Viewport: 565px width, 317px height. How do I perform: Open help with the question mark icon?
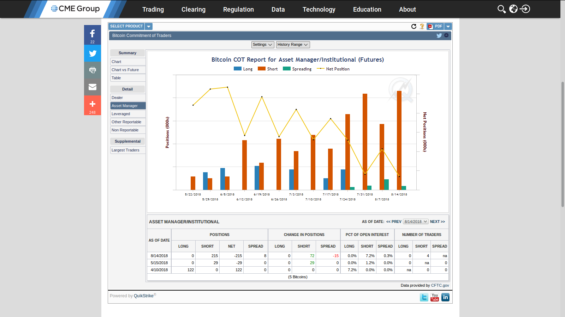pos(422,26)
